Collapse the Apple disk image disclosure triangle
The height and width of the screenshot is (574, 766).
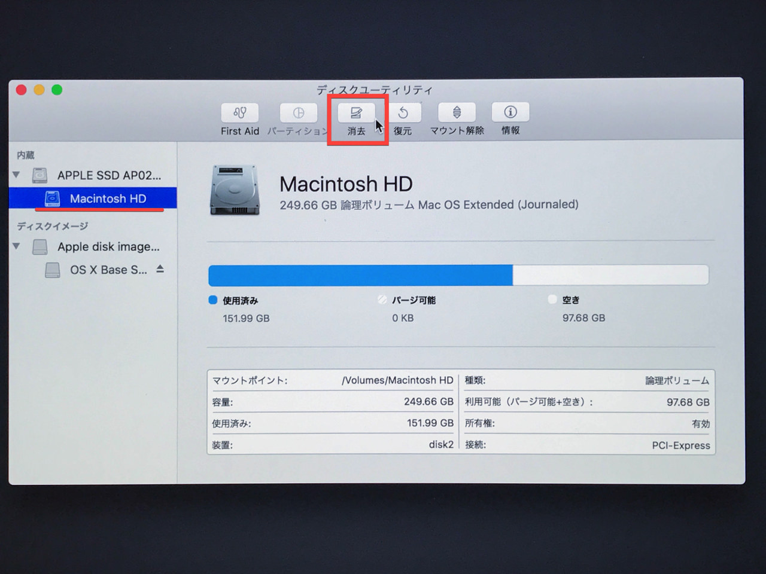(x=17, y=246)
